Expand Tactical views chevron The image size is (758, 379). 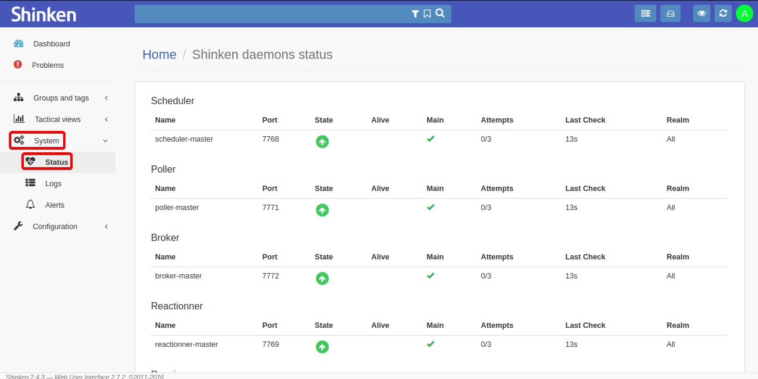[106, 120]
